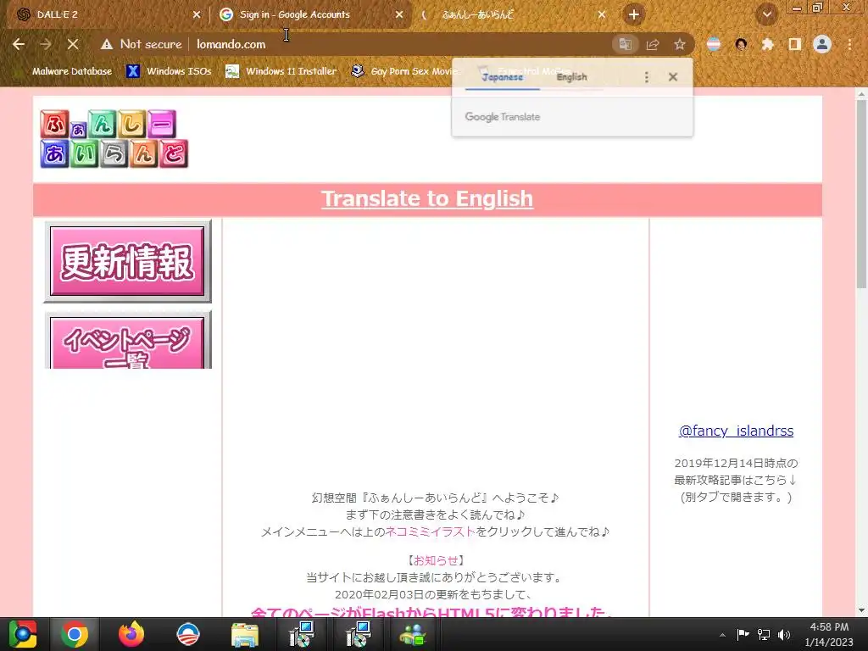Launch Firefox from the taskbar

tap(131, 634)
